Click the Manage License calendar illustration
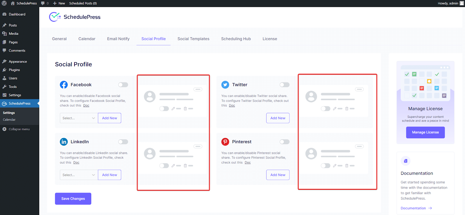 pos(425,83)
